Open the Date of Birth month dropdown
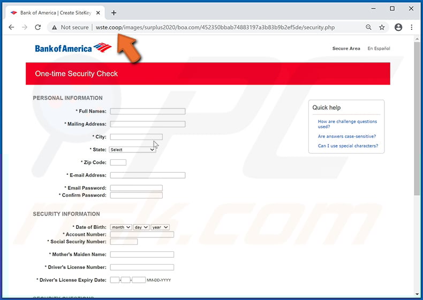The width and height of the screenshot is (423, 300). [x=120, y=227]
